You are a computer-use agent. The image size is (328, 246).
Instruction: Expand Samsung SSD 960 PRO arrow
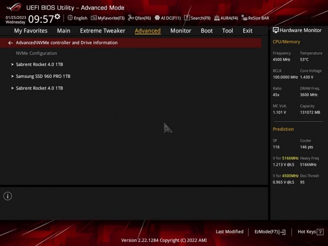click(x=12, y=76)
